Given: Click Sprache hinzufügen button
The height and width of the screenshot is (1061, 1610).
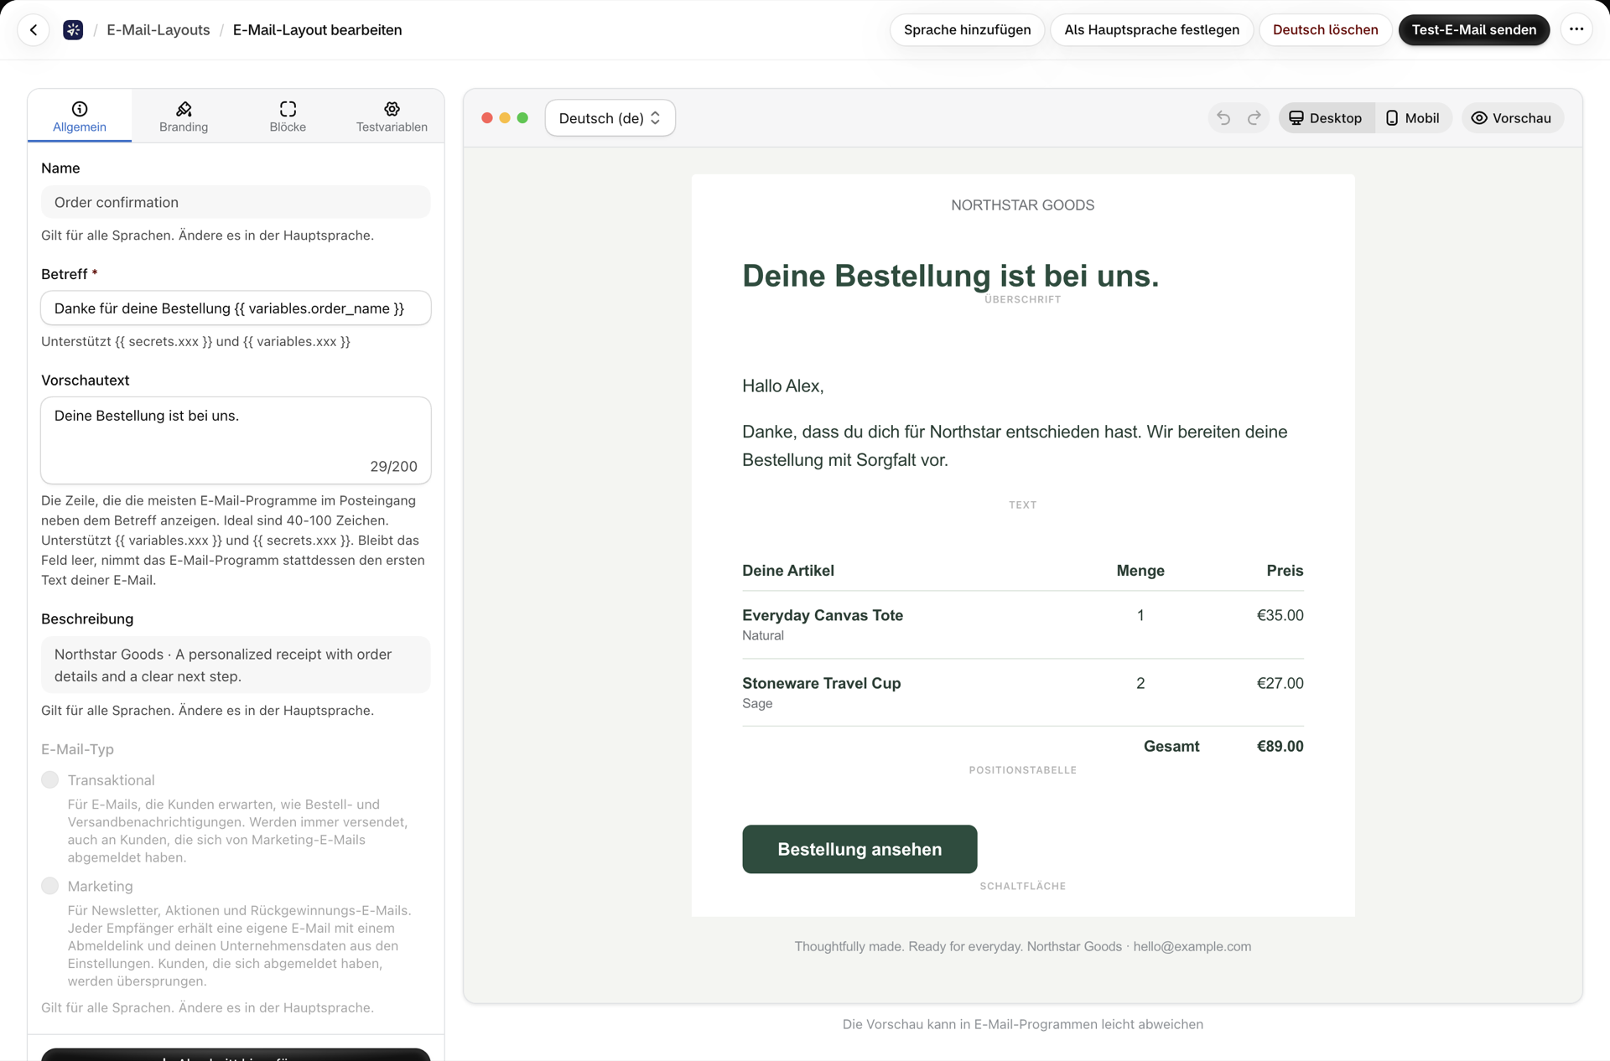Looking at the screenshot, I should point(967,30).
